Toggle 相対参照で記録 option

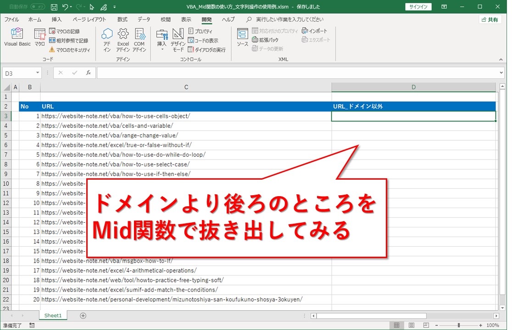point(68,40)
